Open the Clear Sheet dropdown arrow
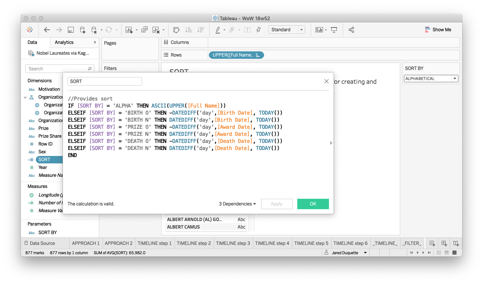Image resolution: width=483 pixels, height=284 pixels. tap(163, 30)
